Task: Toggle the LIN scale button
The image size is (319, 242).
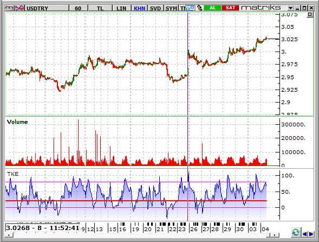Action: coord(121,8)
